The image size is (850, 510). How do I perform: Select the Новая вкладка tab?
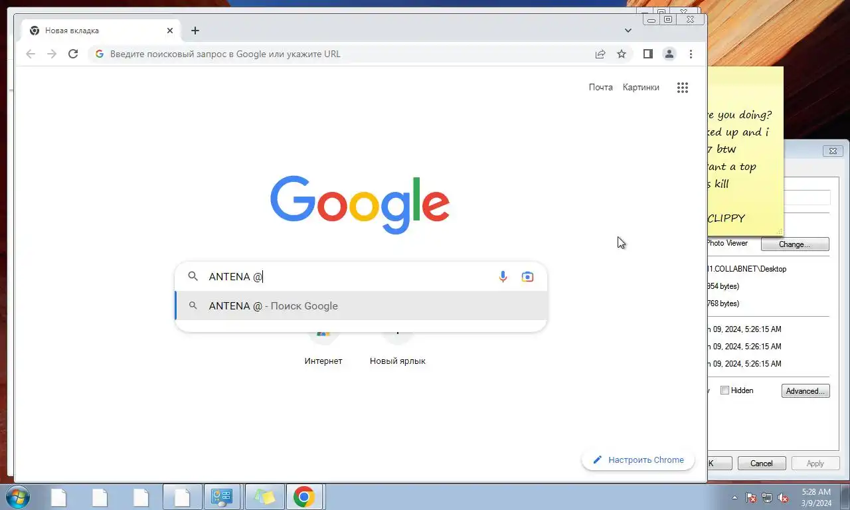click(100, 31)
